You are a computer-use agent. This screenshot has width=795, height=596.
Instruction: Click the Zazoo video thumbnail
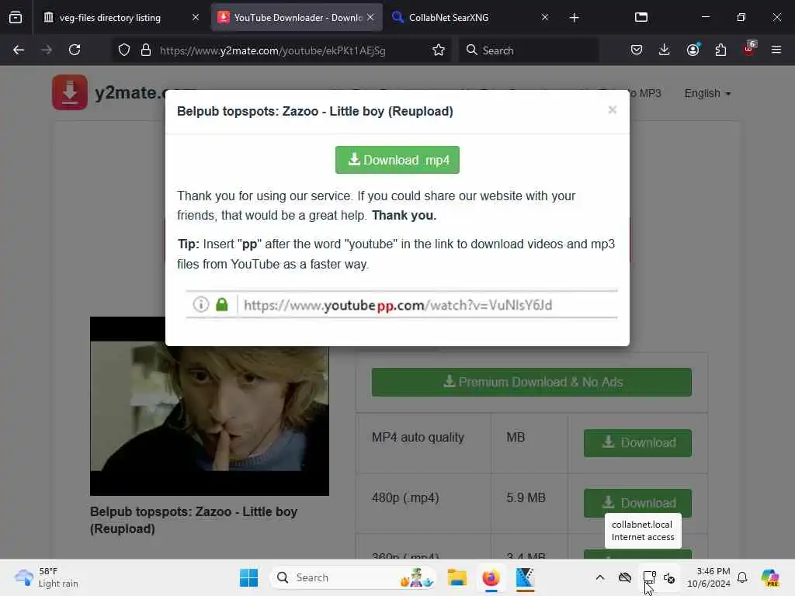209,406
